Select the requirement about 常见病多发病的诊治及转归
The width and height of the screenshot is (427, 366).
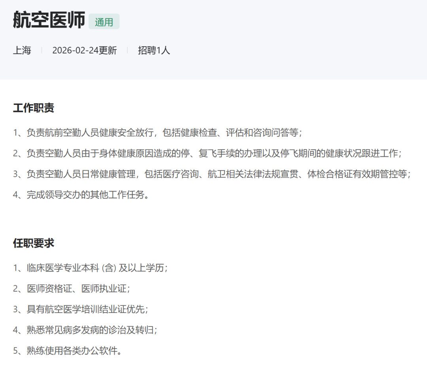pyautogui.click(x=86, y=330)
